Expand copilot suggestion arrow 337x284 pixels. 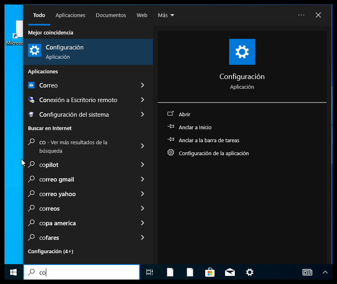pyautogui.click(x=142, y=164)
